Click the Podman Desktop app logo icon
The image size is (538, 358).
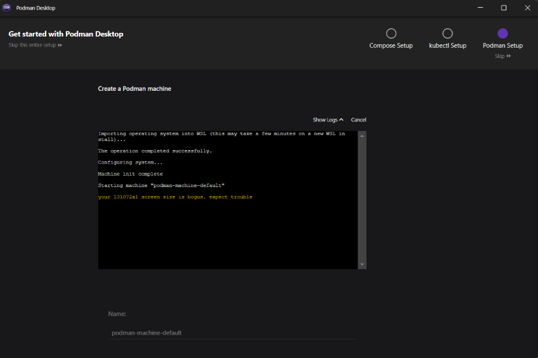pyautogui.click(x=7, y=8)
